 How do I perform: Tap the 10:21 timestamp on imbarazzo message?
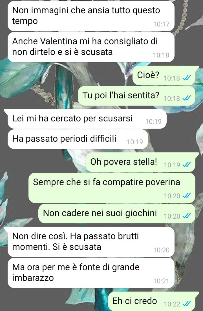(x=161, y=281)
